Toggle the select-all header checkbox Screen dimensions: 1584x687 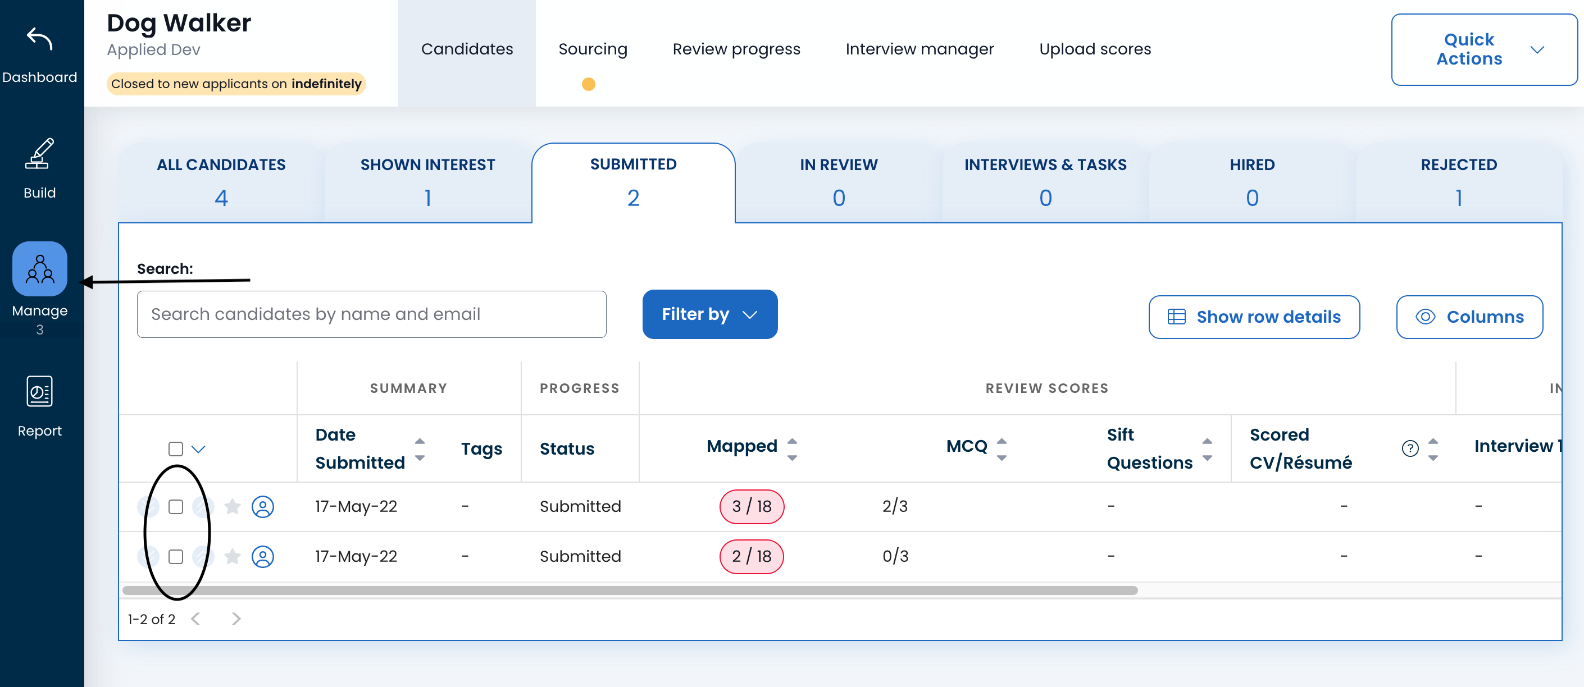[x=176, y=448]
